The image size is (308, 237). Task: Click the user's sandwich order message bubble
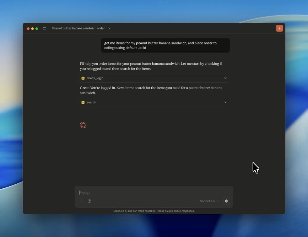tap(165, 45)
